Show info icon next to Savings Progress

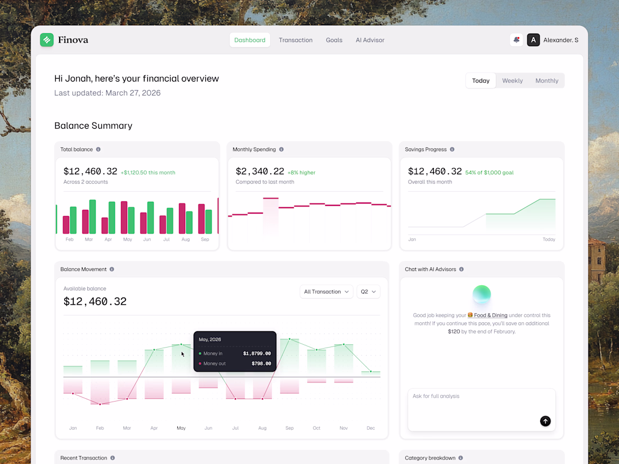point(452,149)
